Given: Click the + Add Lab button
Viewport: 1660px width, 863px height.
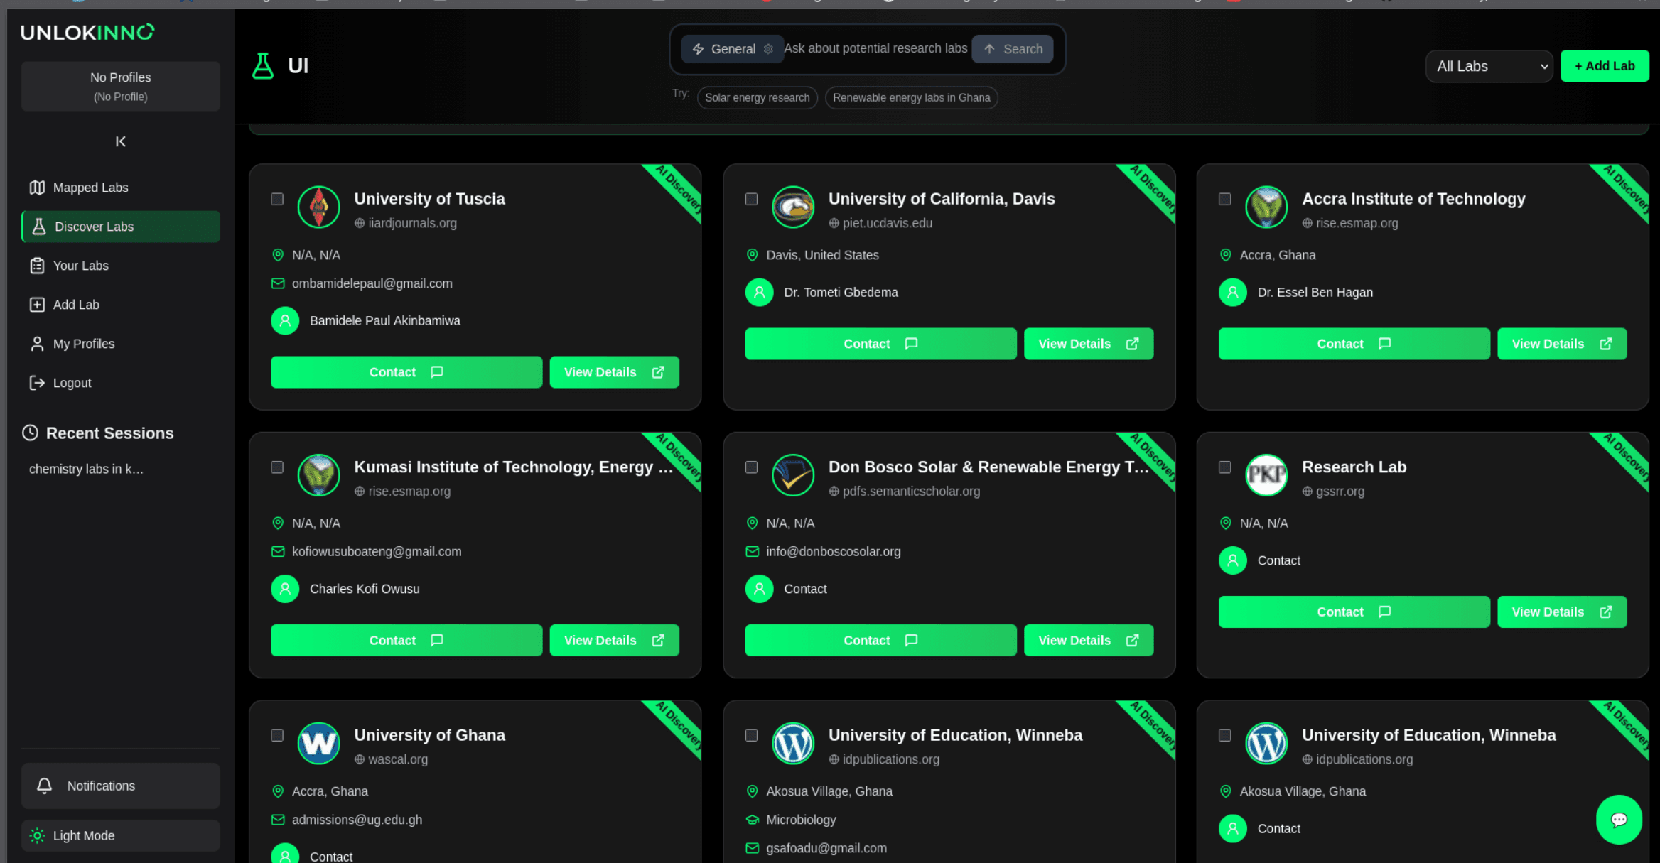Looking at the screenshot, I should pos(1605,65).
